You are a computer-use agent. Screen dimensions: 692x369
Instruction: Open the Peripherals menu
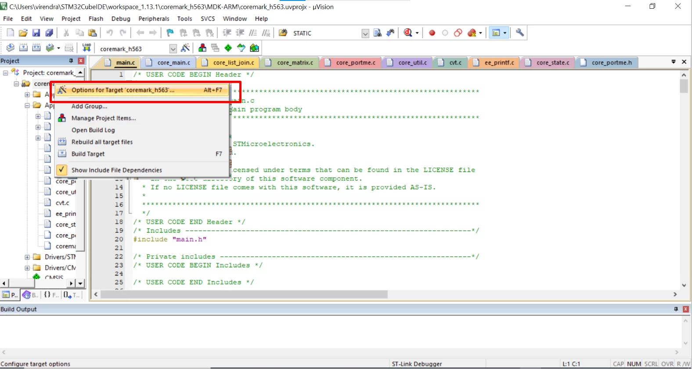tap(154, 19)
